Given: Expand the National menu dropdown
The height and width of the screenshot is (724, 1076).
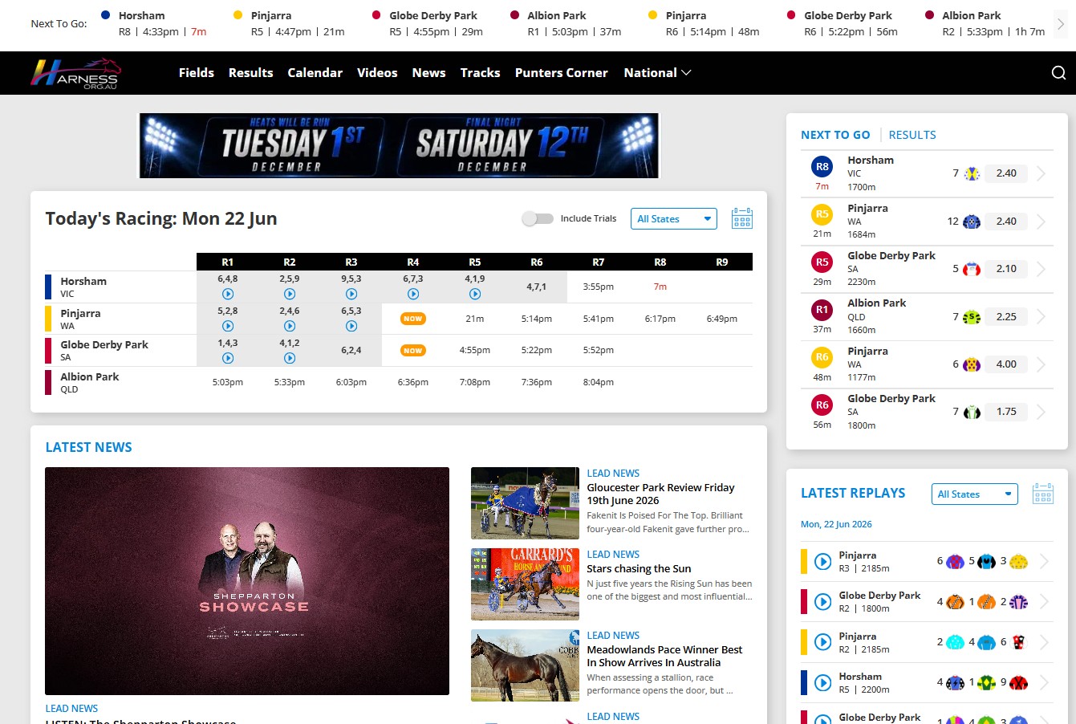Looking at the screenshot, I should pos(657,73).
